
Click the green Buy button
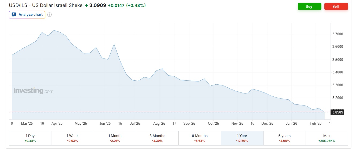point(309,7)
